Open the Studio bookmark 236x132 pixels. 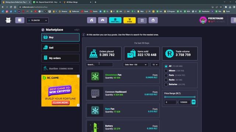click(x=94, y=11)
